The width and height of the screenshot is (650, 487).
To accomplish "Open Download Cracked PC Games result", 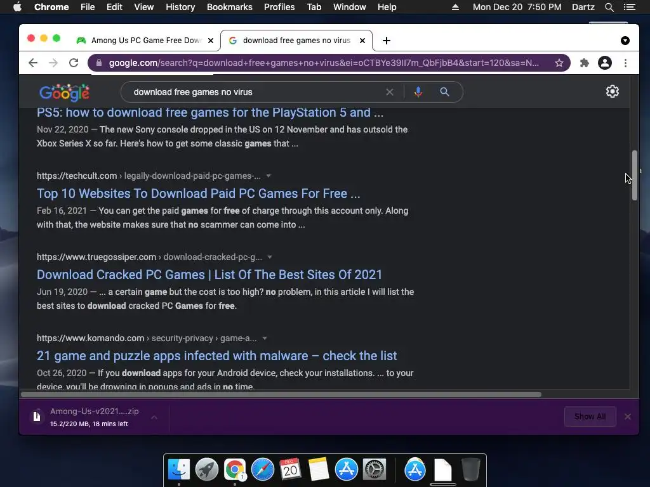I will point(209,275).
